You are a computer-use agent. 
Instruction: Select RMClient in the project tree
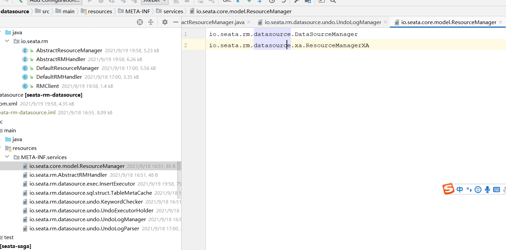tap(47, 86)
